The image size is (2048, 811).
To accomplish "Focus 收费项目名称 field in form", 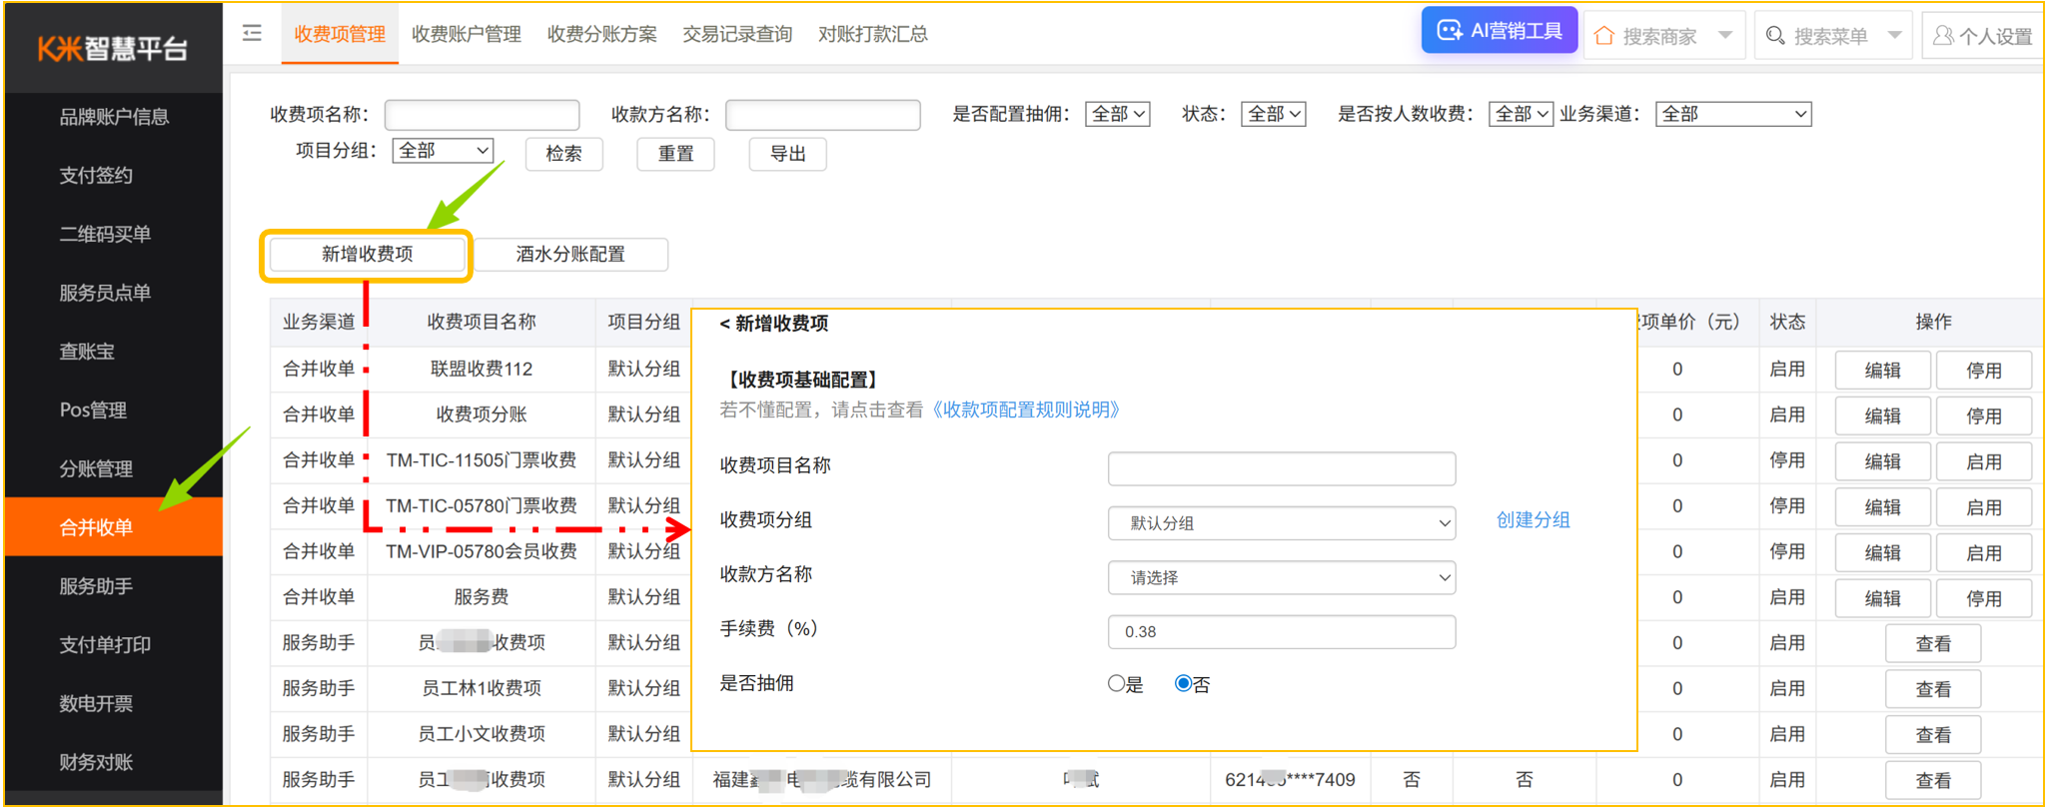I will pos(1282,468).
